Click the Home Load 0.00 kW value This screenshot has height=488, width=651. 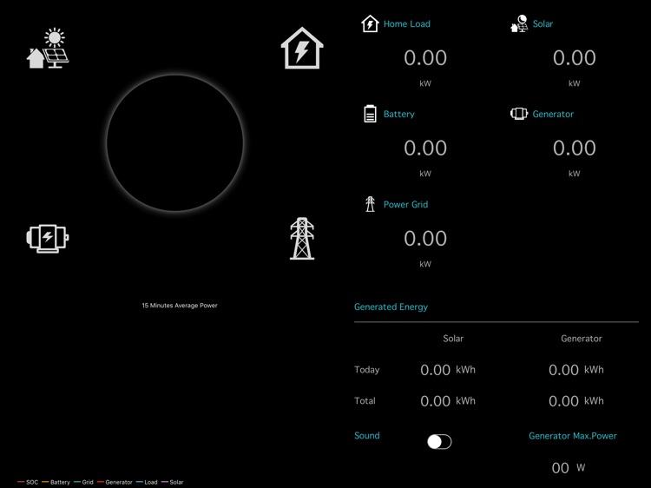(x=425, y=57)
